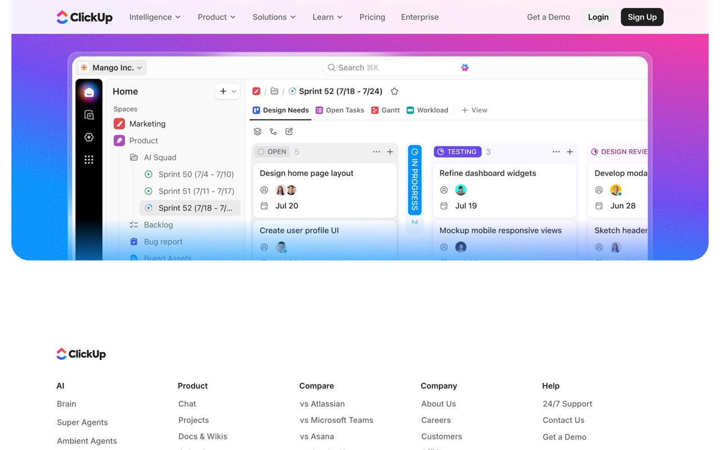
Task: Switch to the Gantt tab
Action: tap(385, 110)
